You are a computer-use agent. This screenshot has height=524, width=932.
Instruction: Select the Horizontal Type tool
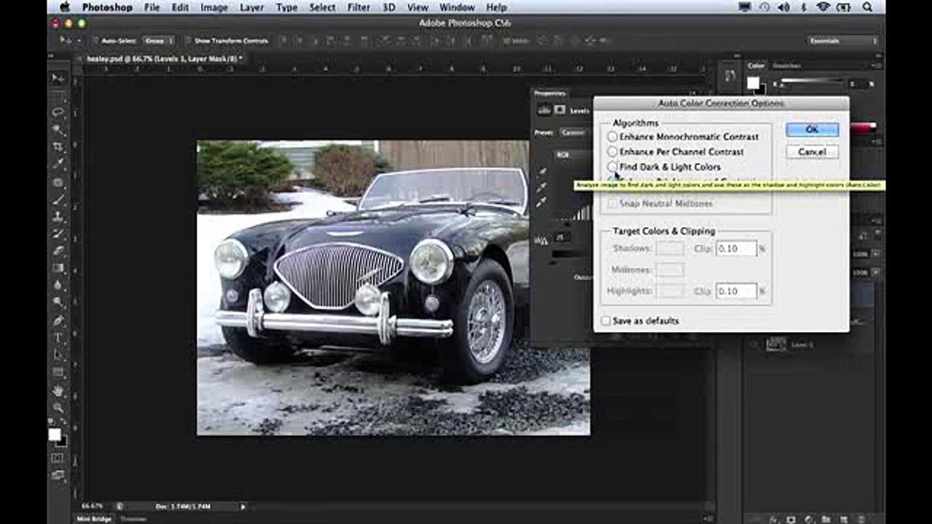point(58,338)
